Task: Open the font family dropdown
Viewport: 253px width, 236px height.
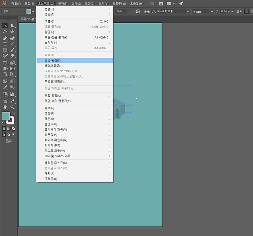Action: (x=188, y=11)
